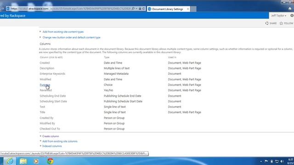294x165 pixels.
Task: Click Publishing Schedule Start Date text
Action: tap(123, 101)
